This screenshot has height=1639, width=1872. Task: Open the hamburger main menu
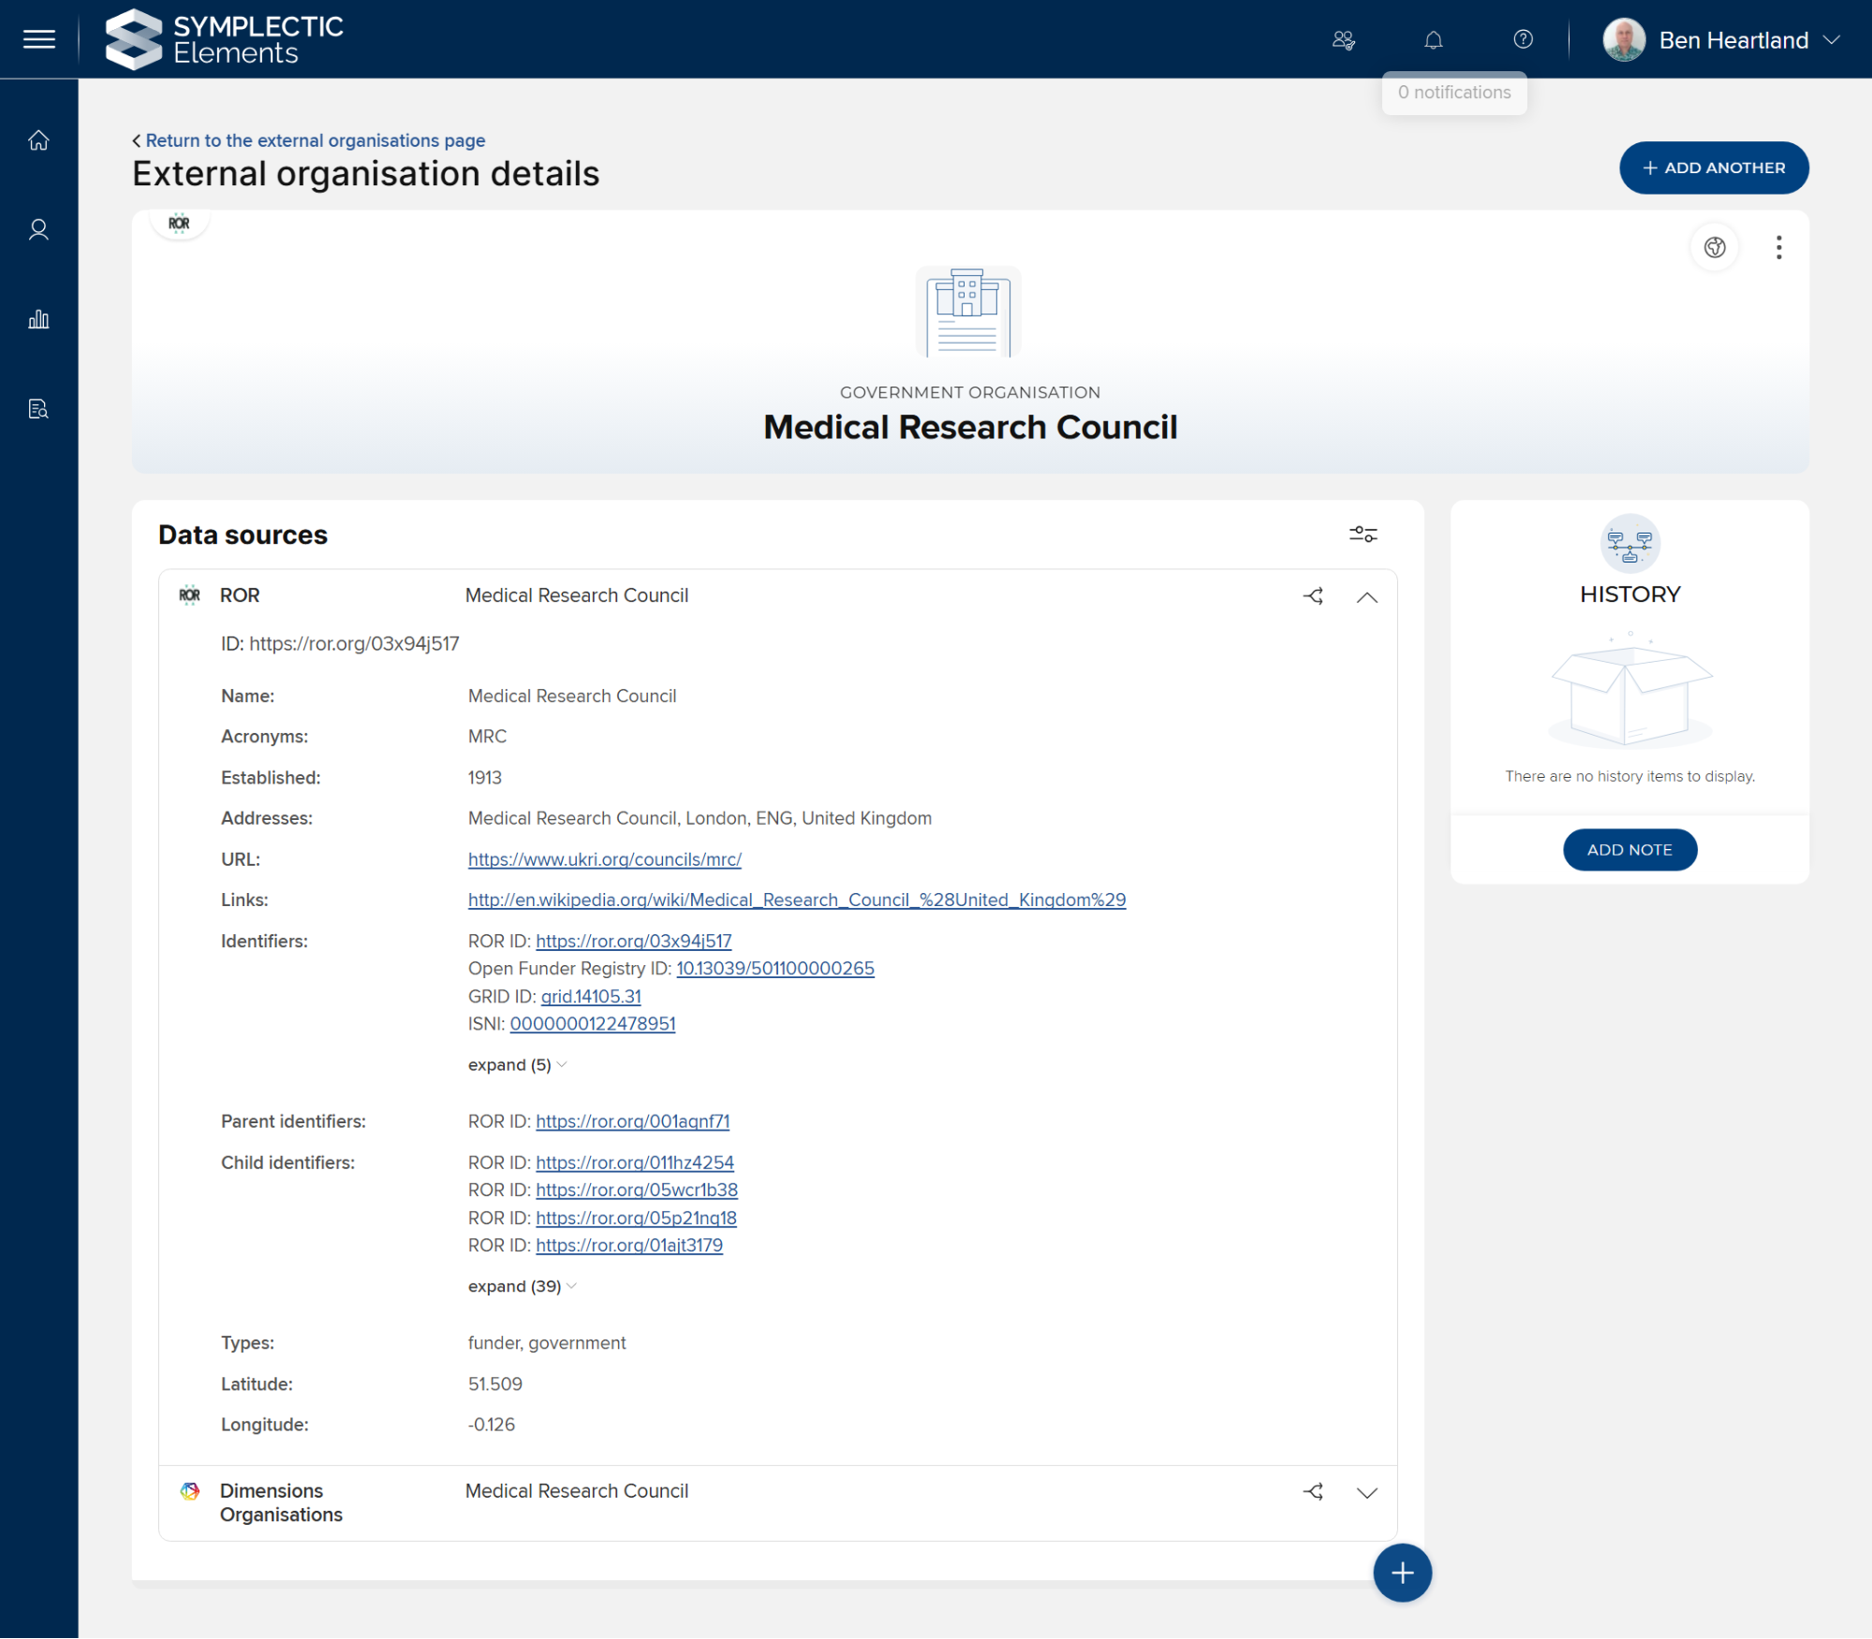point(38,39)
